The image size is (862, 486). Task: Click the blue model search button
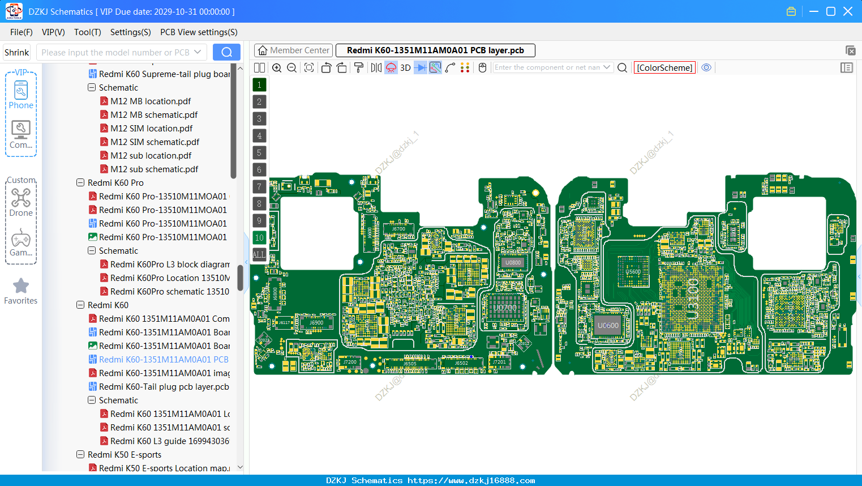pyautogui.click(x=226, y=52)
